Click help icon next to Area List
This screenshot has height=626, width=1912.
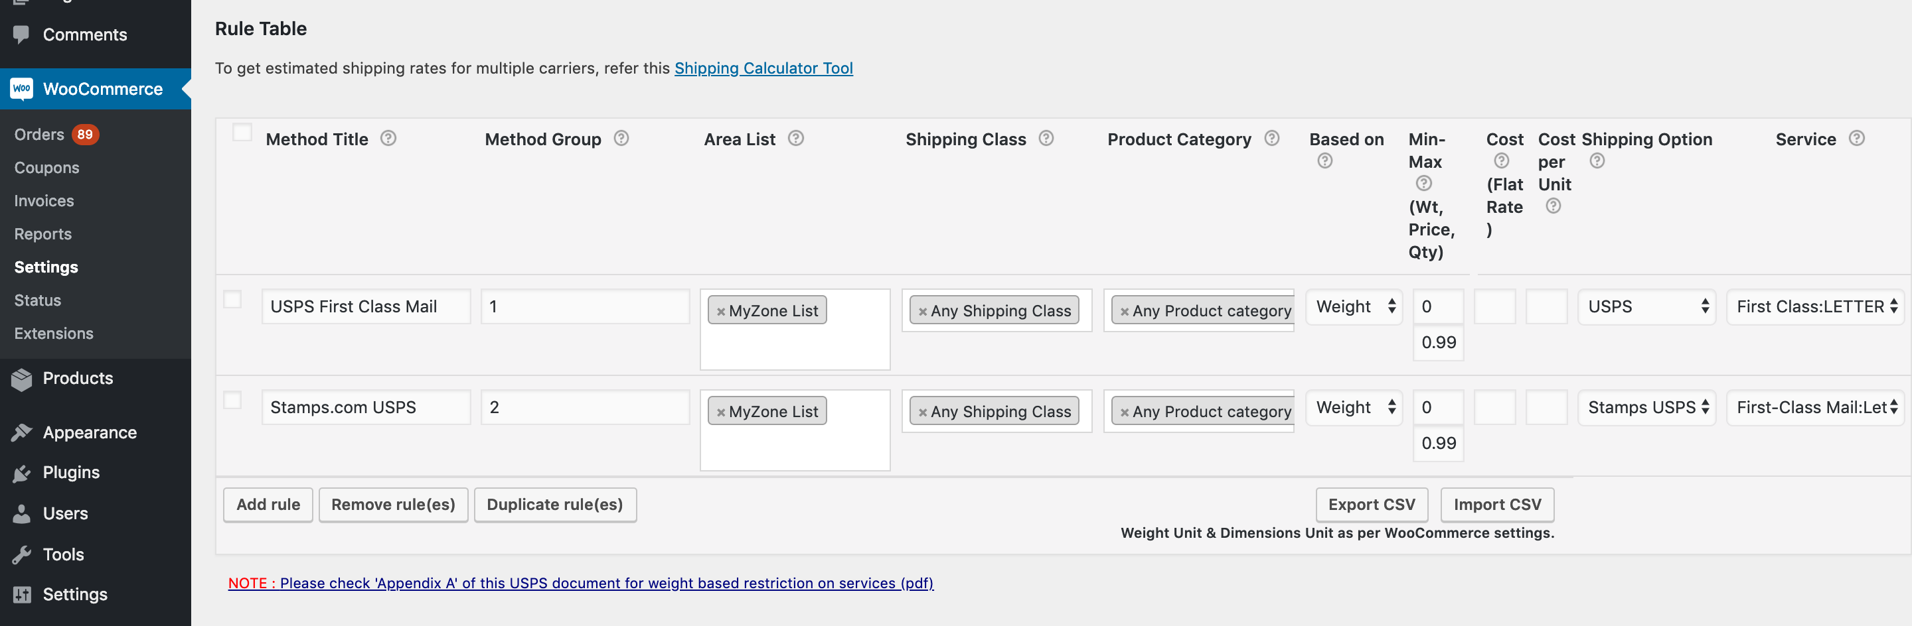[796, 139]
